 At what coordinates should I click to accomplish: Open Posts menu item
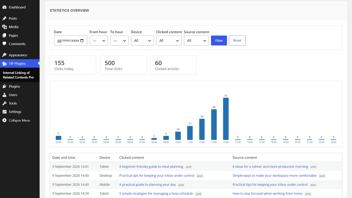(x=20, y=18)
